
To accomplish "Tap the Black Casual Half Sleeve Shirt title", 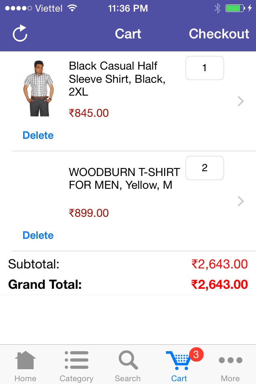I will [117, 79].
